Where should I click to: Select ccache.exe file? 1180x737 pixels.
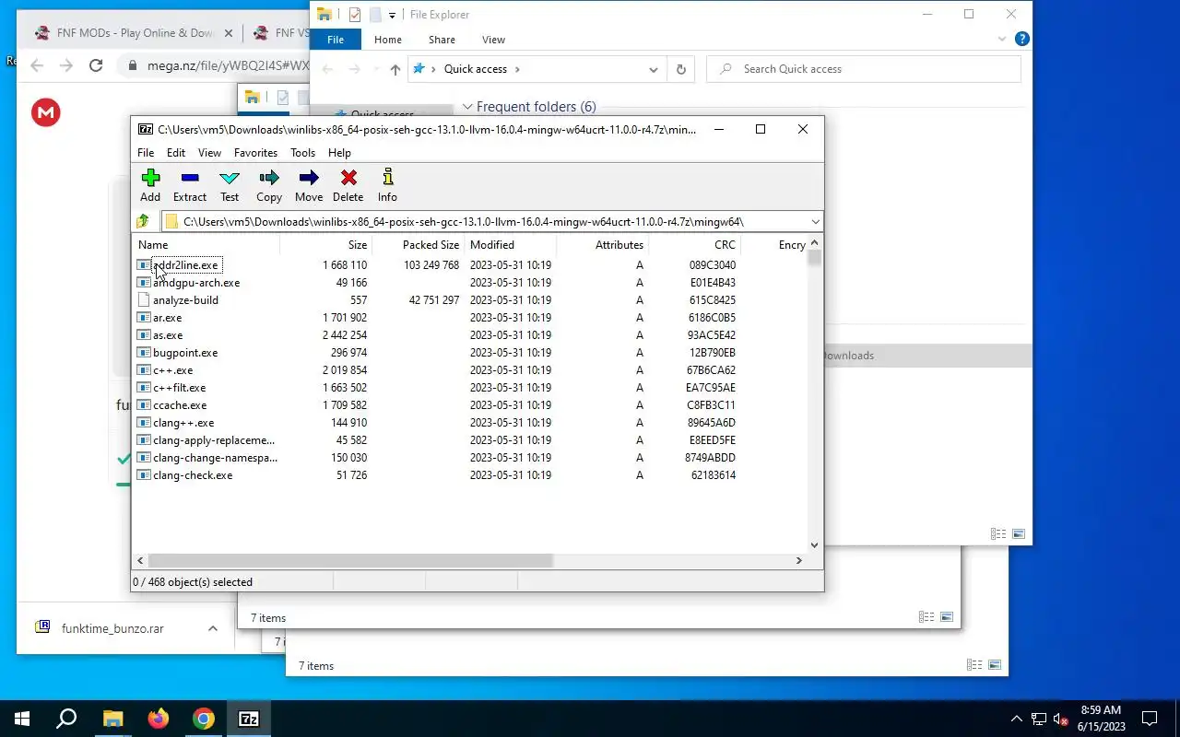[180, 405]
